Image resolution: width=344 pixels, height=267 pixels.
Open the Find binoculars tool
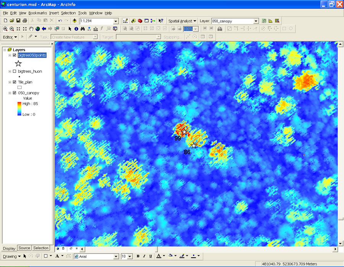point(83,29)
